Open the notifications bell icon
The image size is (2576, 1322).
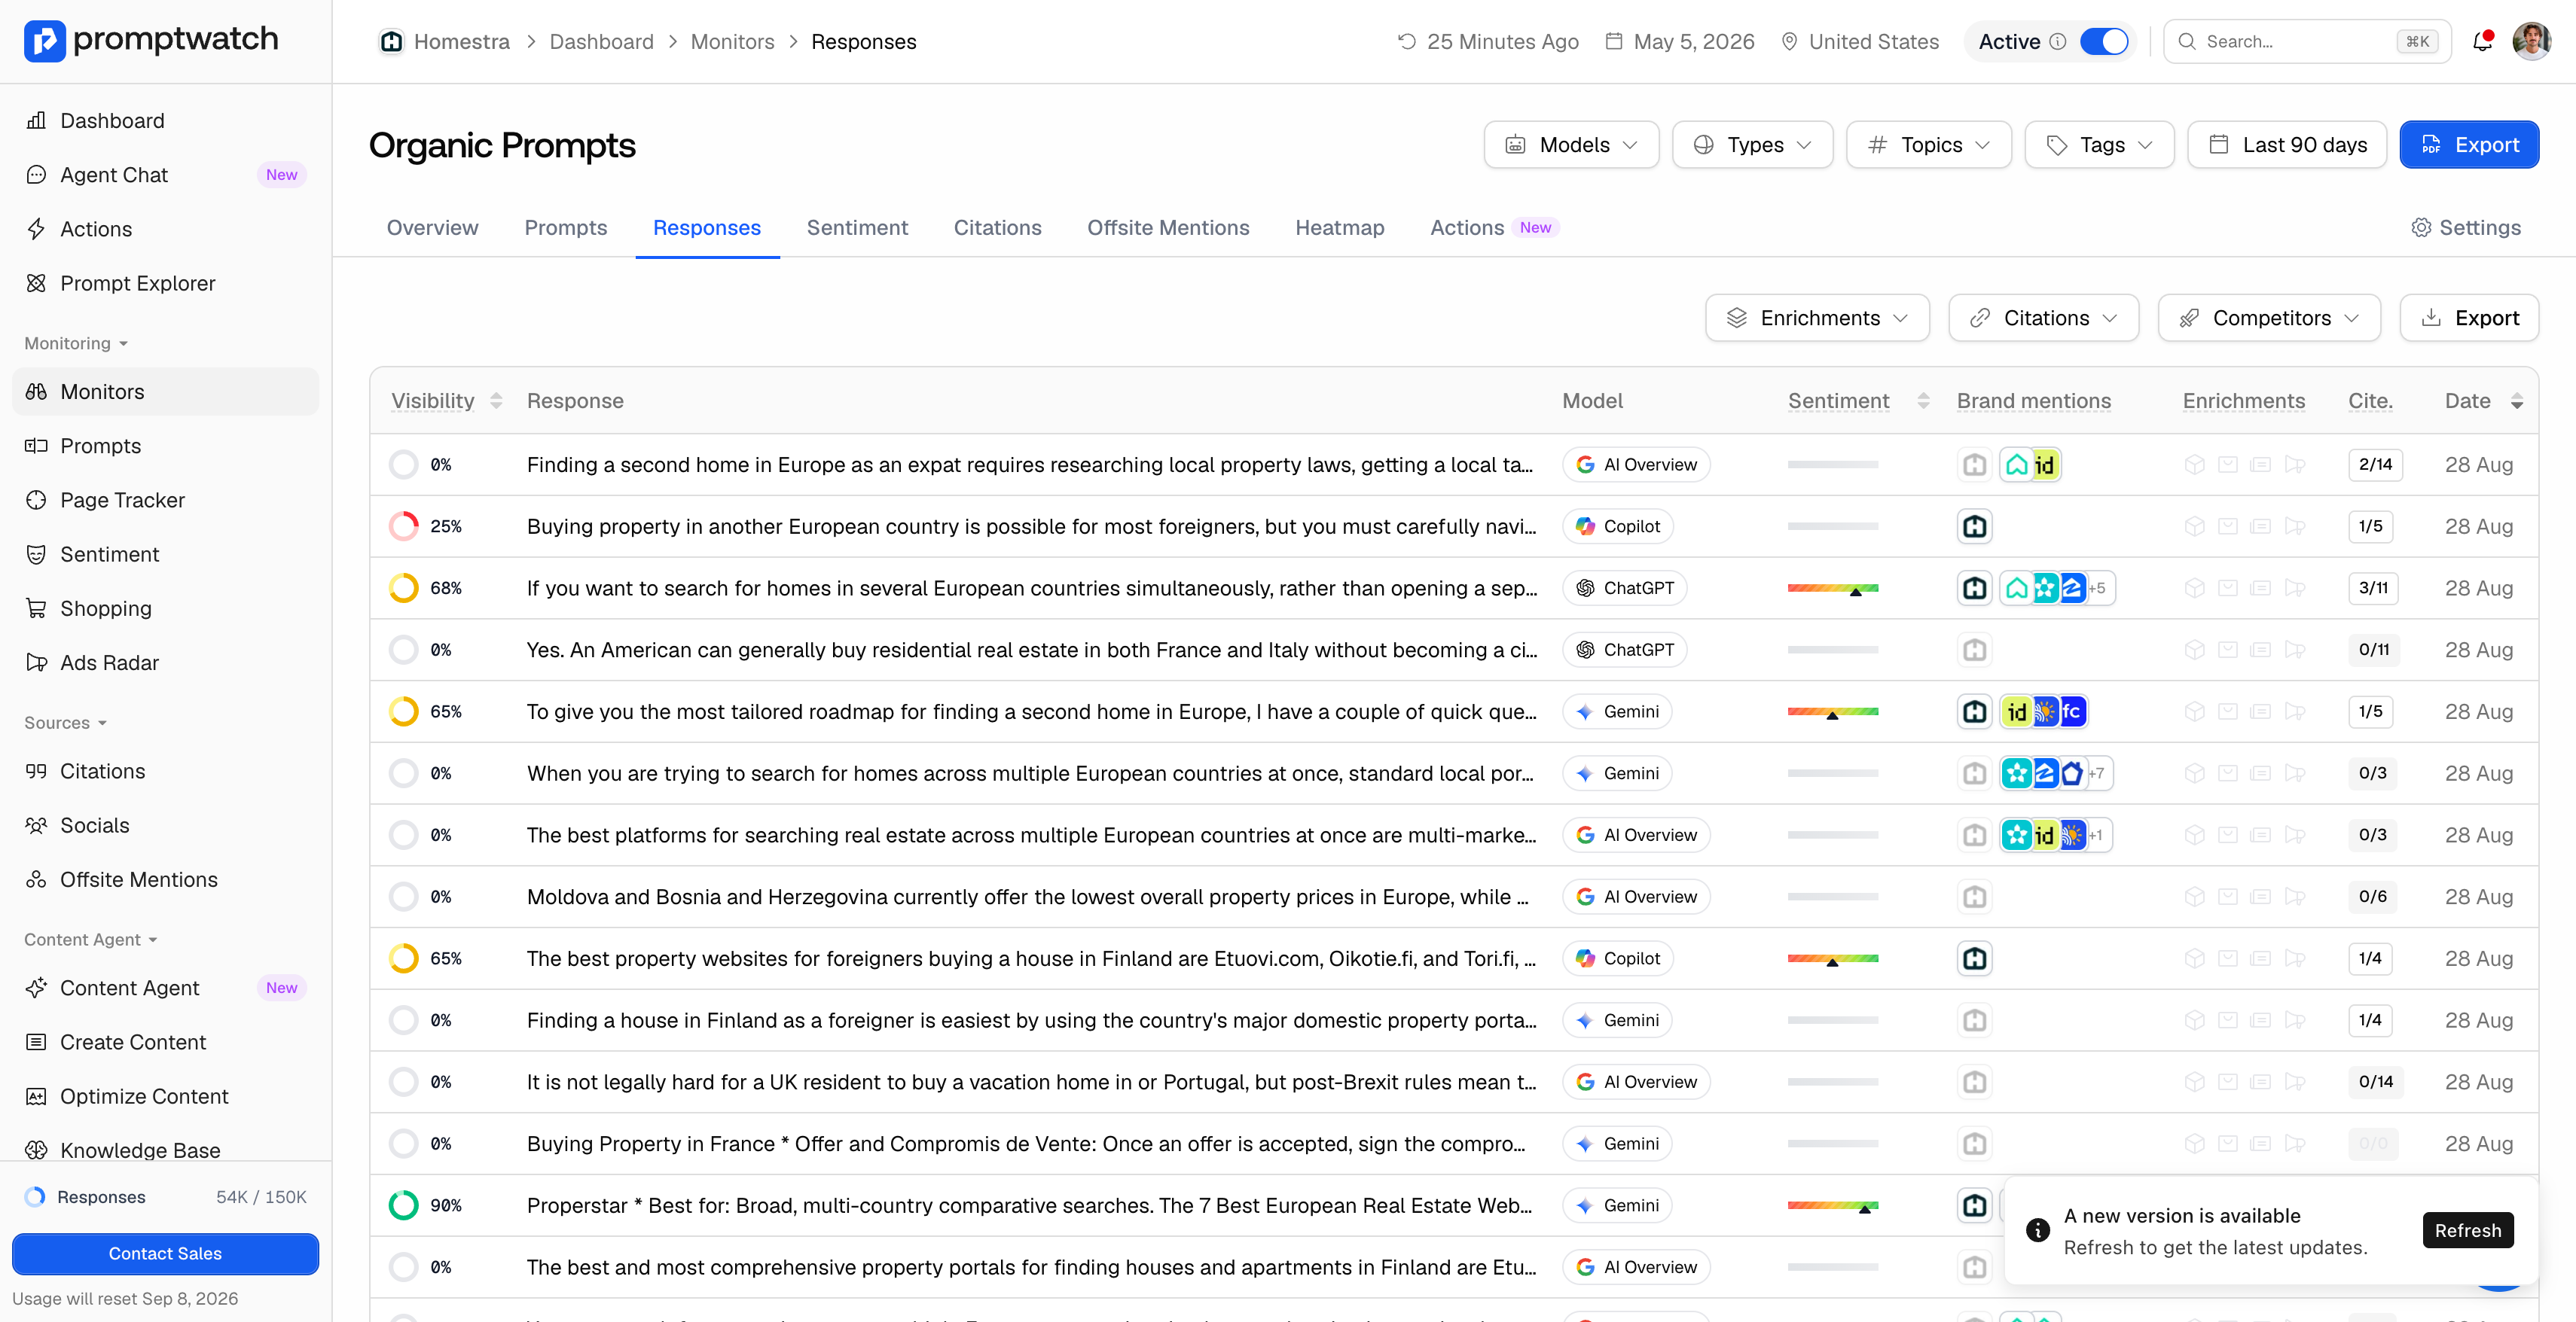pyautogui.click(x=2482, y=41)
